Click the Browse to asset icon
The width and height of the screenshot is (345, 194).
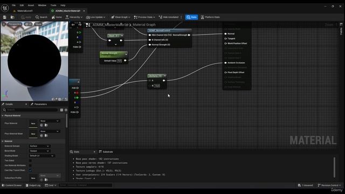pos(12,17)
